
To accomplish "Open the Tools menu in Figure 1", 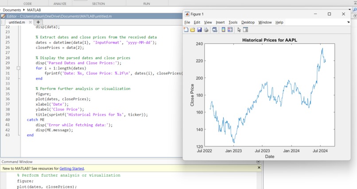I will pos(233,22).
